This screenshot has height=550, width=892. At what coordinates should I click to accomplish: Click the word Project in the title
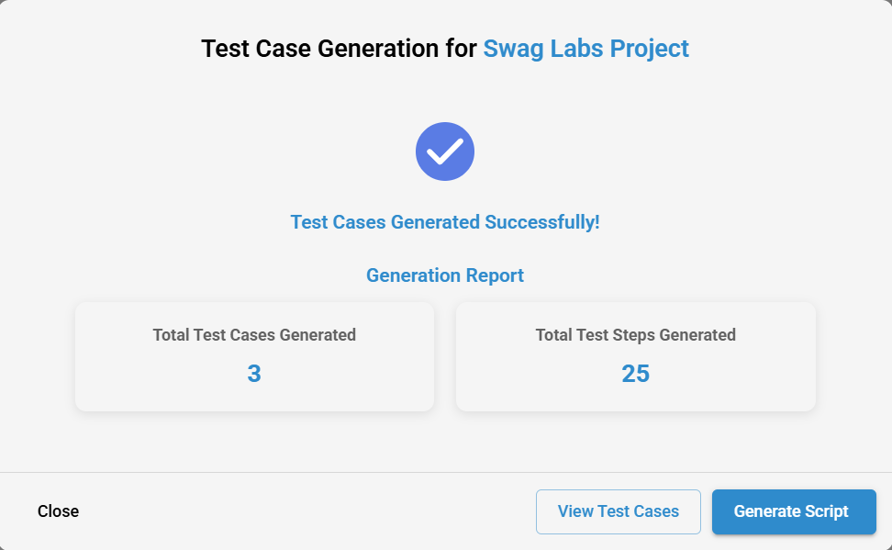[x=650, y=49]
